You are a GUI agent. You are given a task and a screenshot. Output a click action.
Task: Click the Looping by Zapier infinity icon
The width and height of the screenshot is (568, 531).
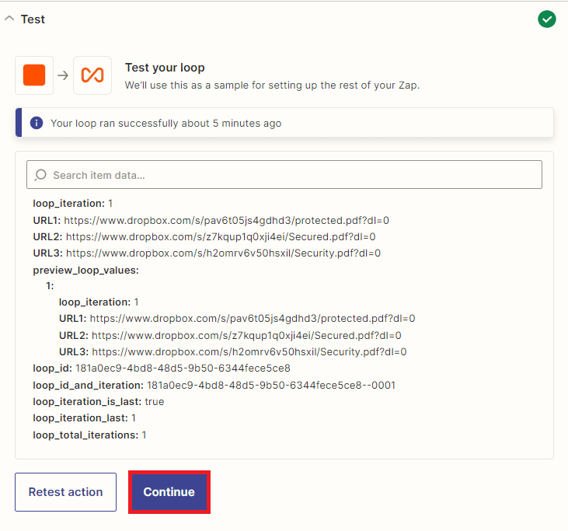[x=92, y=75]
